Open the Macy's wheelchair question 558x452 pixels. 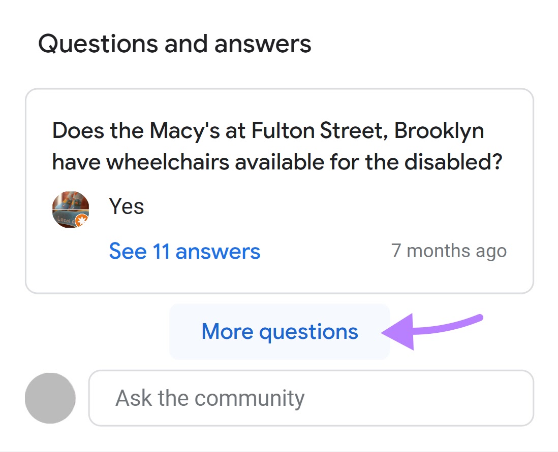point(277,147)
